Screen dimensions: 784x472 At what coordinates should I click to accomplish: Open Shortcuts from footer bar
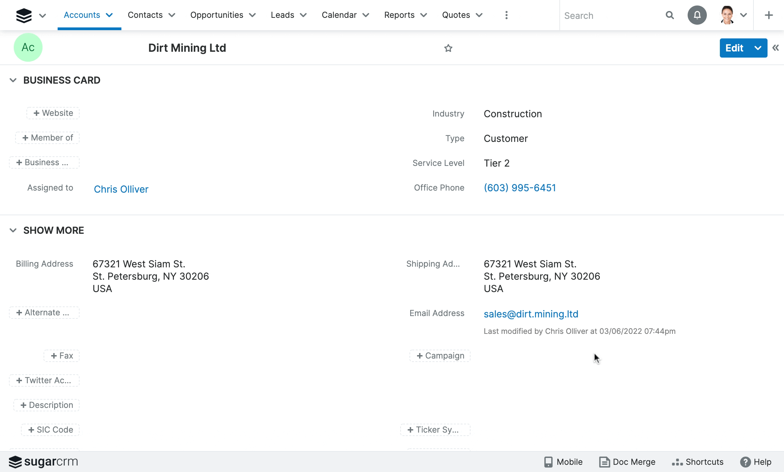[698, 462]
